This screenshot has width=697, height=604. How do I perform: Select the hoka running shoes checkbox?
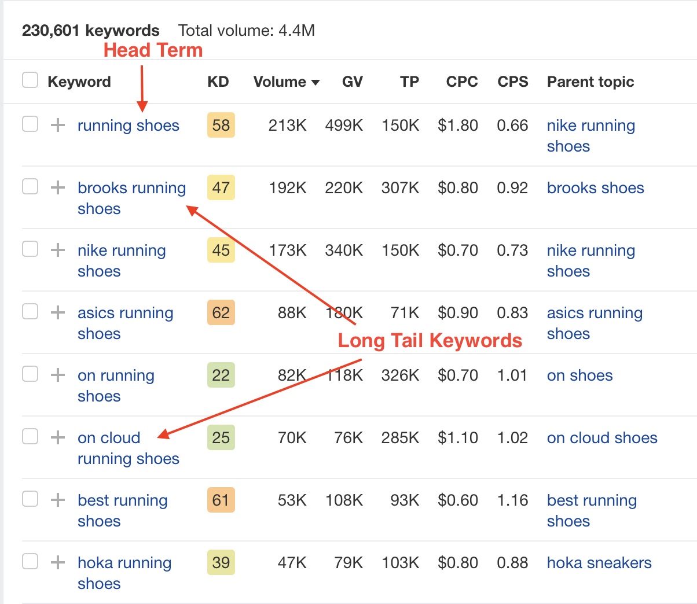[x=30, y=561]
